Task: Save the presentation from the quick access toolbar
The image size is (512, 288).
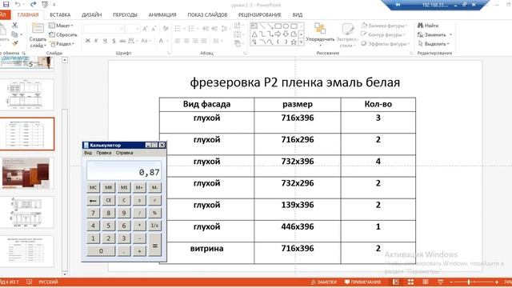Action: tap(6, 4)
